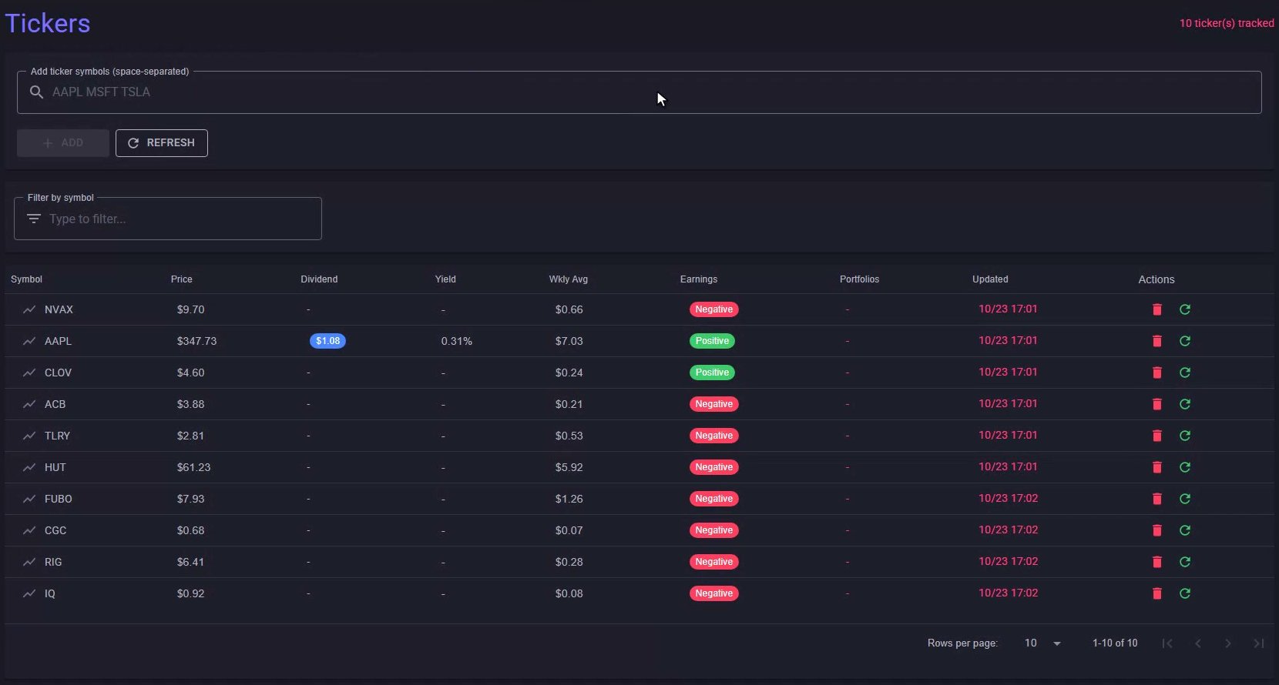Image resolution: width=1279 pixels, height=685 pixels.
Task: Open the trend chart icon for NVAX
Action: tap(29, 309)
